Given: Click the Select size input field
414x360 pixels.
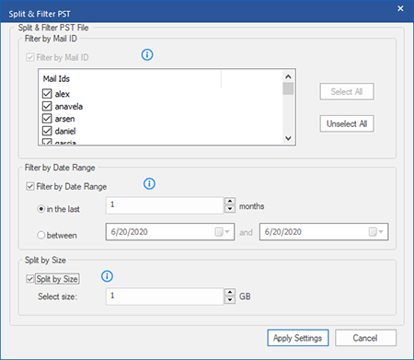Looking at the screenshot, I should tap(165, 296).
